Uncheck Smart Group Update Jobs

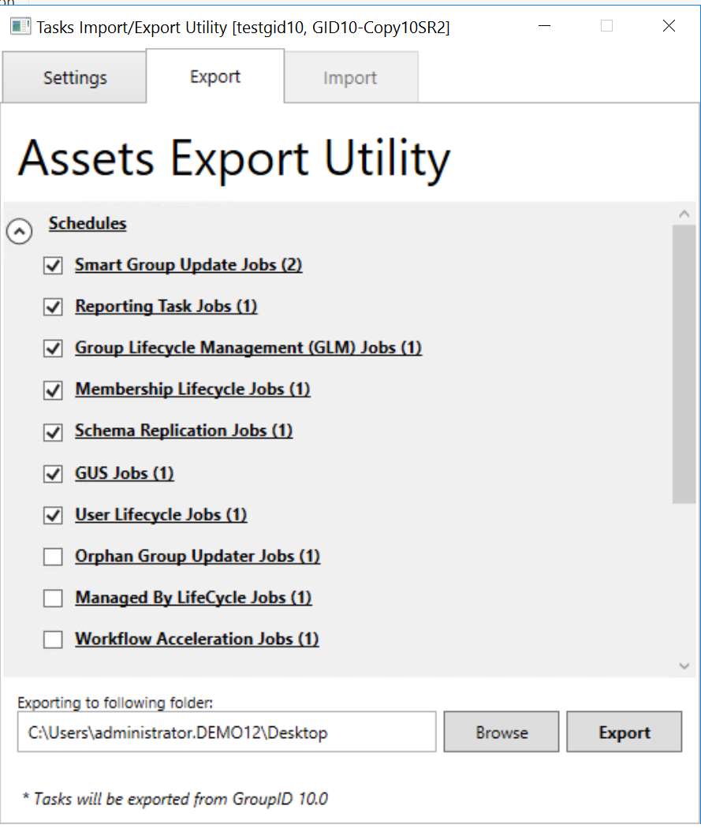coord(53,266)
